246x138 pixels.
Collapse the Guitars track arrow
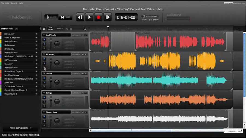pyautogui.click(x=44, y=74)
